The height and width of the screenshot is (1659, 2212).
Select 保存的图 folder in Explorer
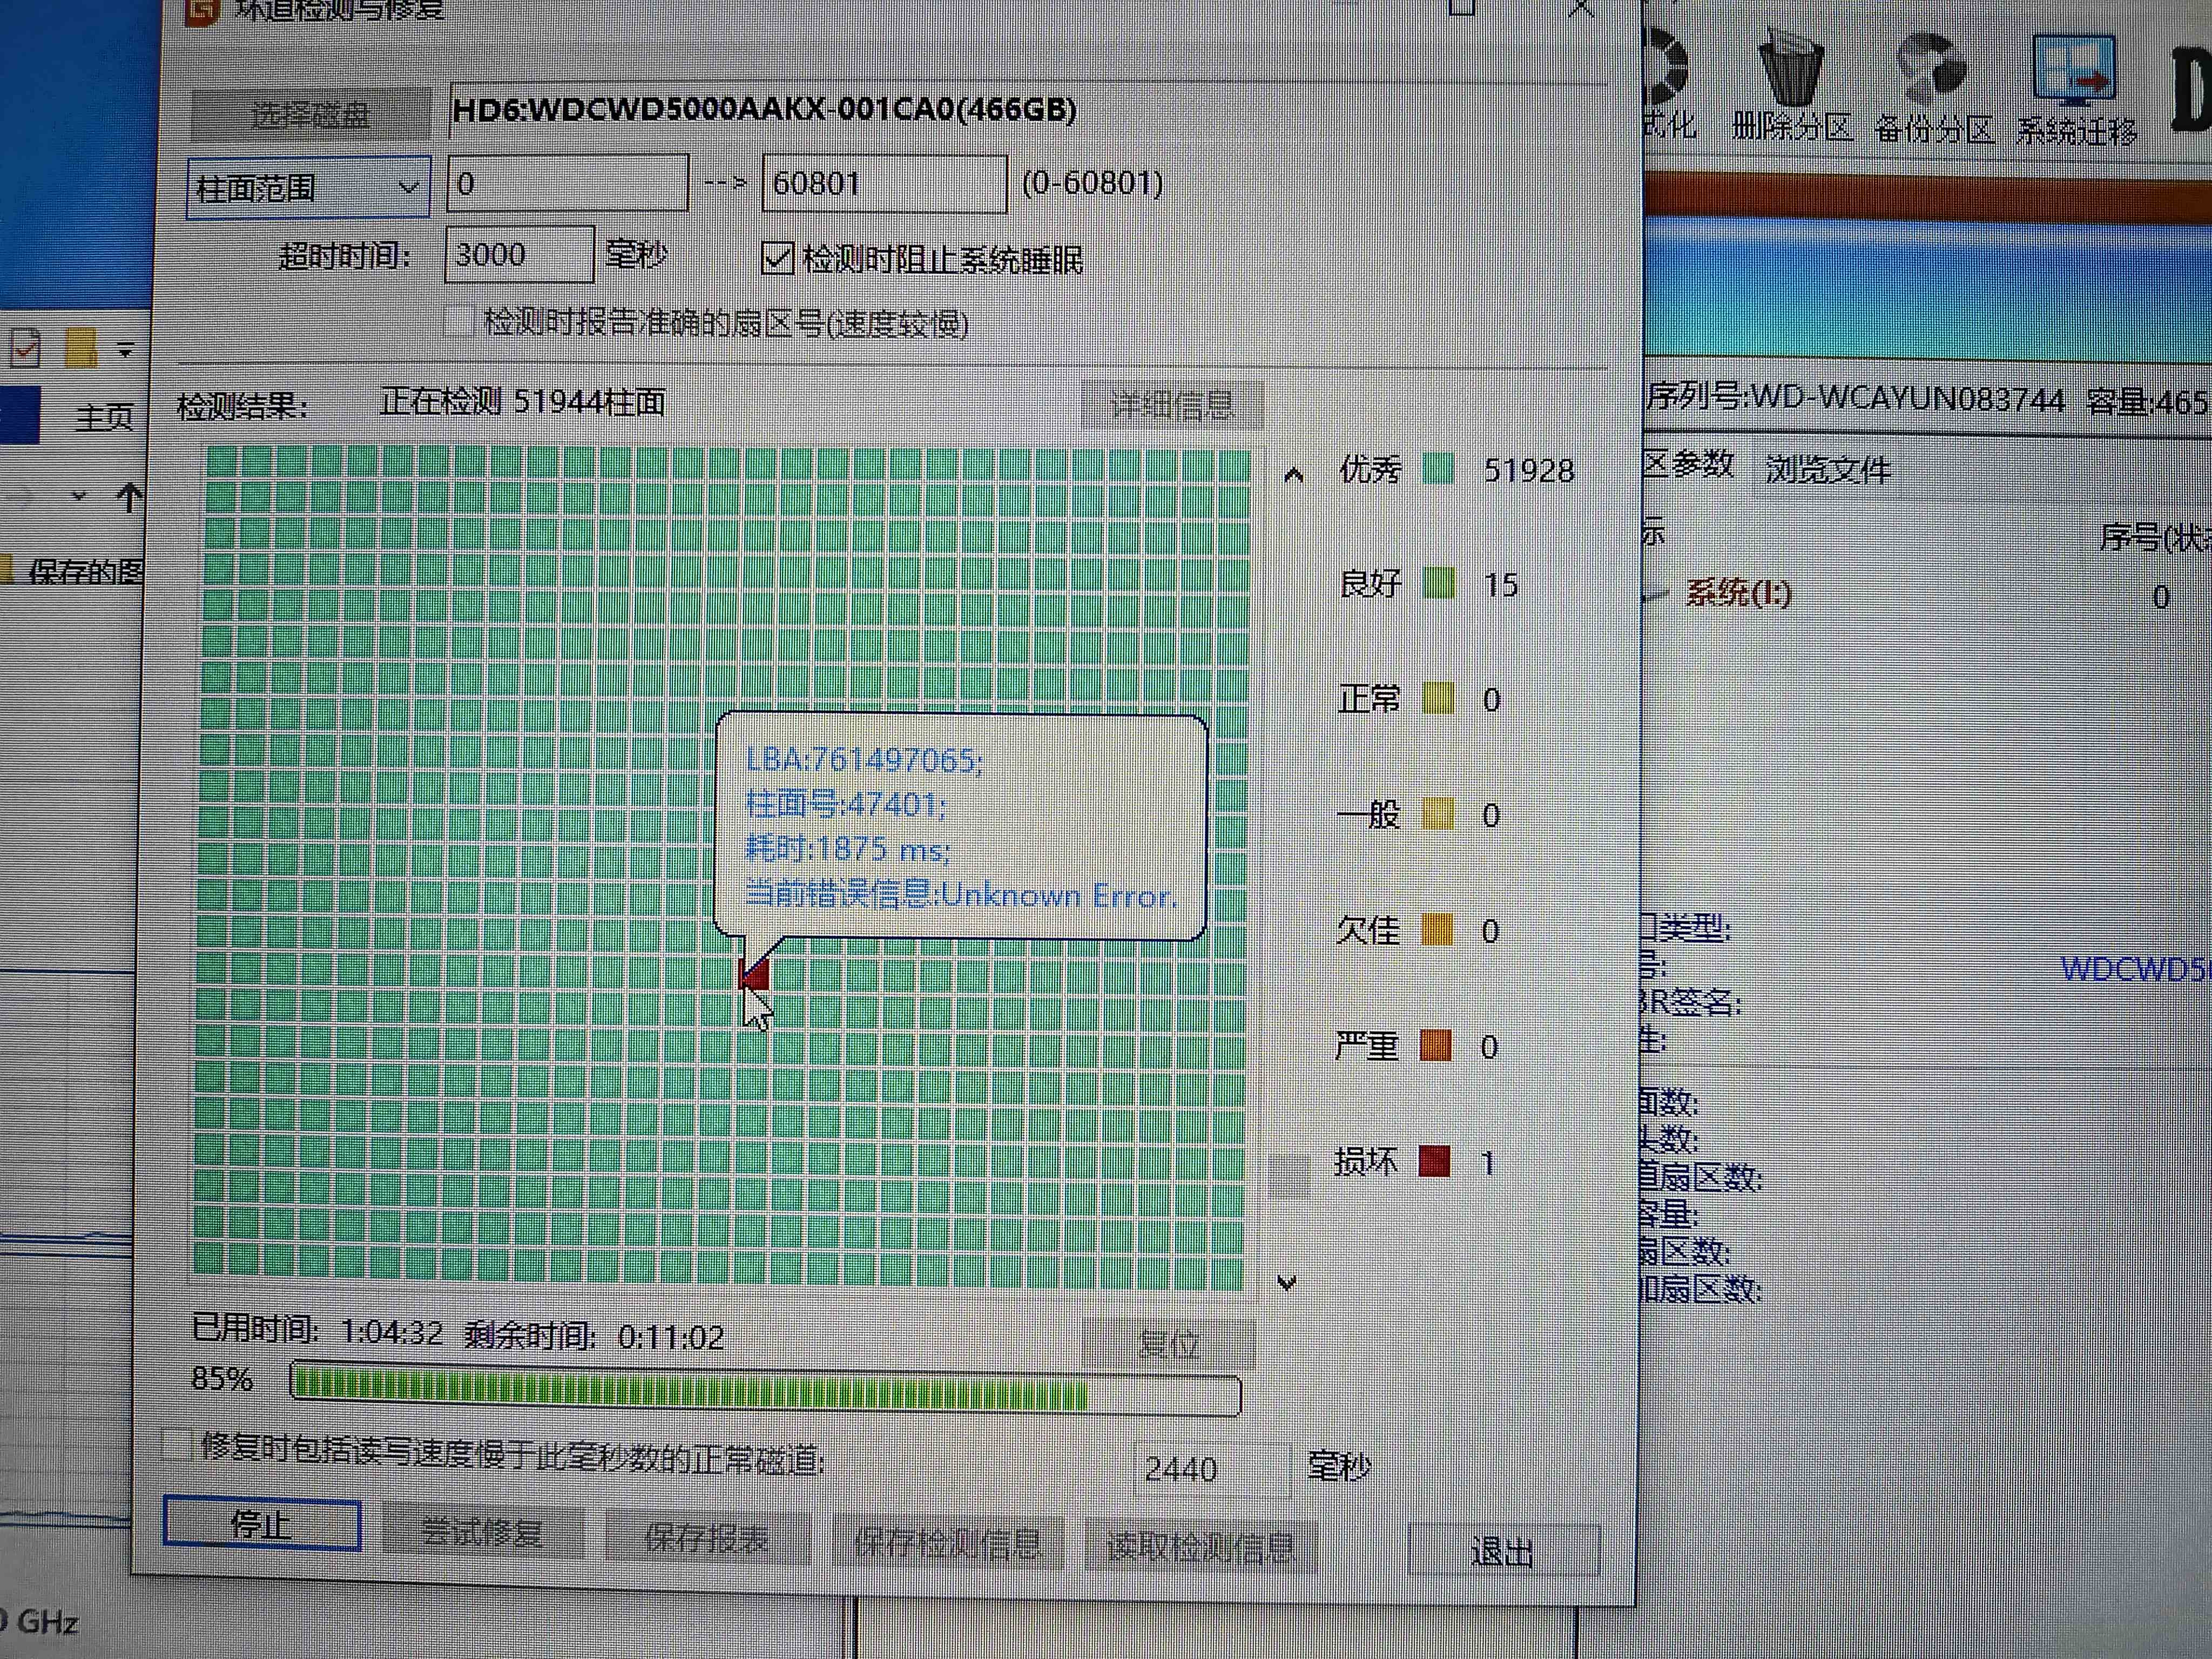(x=85, y=571)
